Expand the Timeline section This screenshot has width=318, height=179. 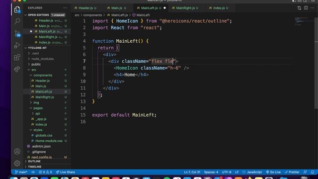click(47, 167)
